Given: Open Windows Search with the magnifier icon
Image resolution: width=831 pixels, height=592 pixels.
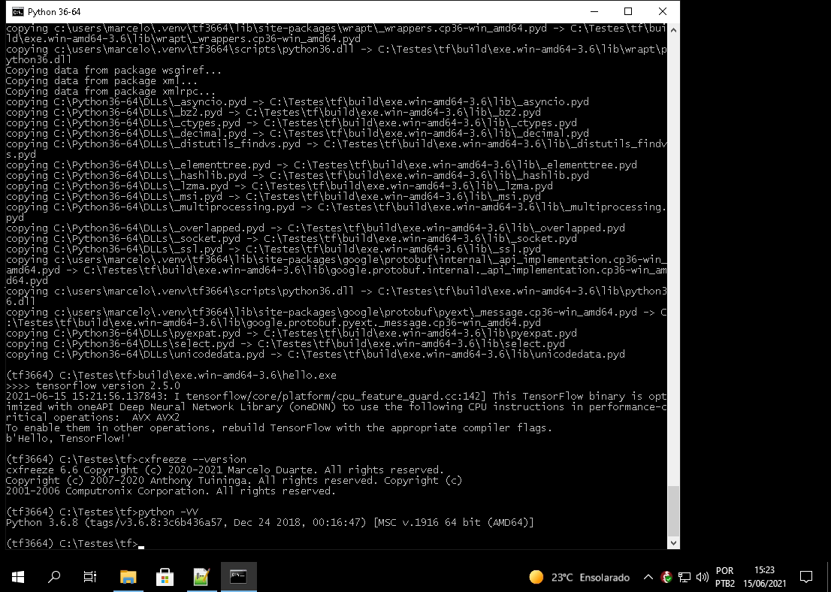Looking at the screenshot, I should click(53, 577).
